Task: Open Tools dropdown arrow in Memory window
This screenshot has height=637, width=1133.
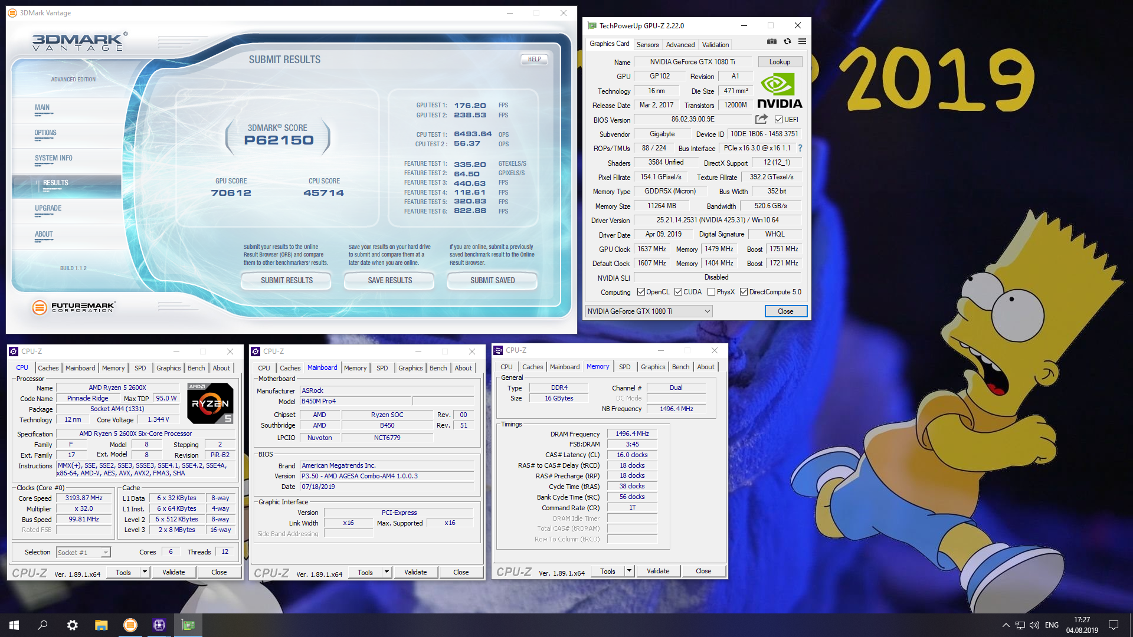Action: pos(629,571)
